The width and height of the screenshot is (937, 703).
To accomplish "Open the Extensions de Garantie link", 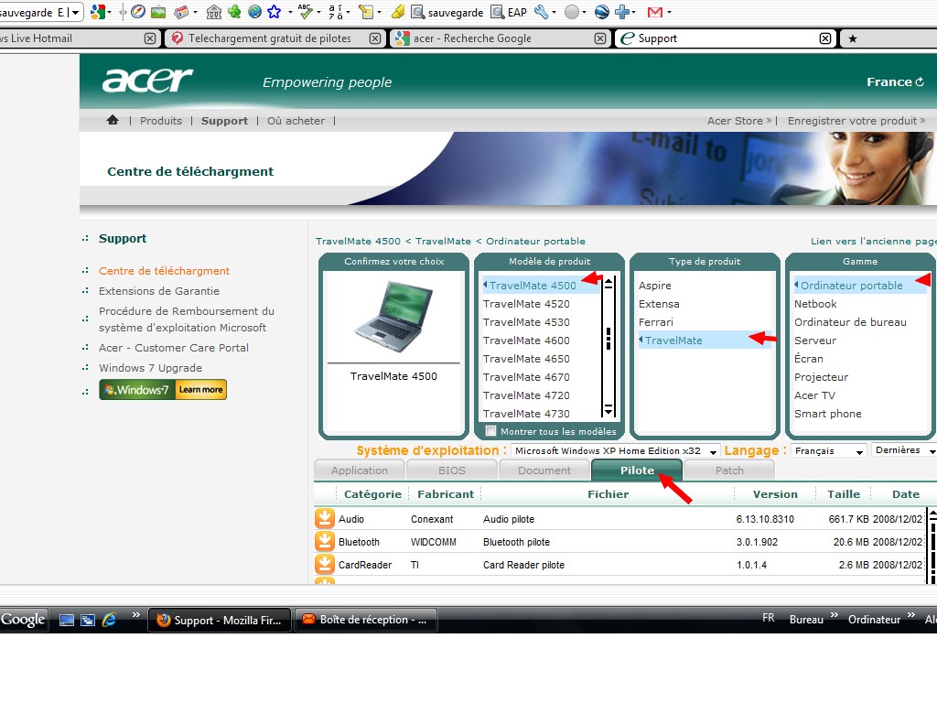I will pyautogui.click(x=159, y=291).
